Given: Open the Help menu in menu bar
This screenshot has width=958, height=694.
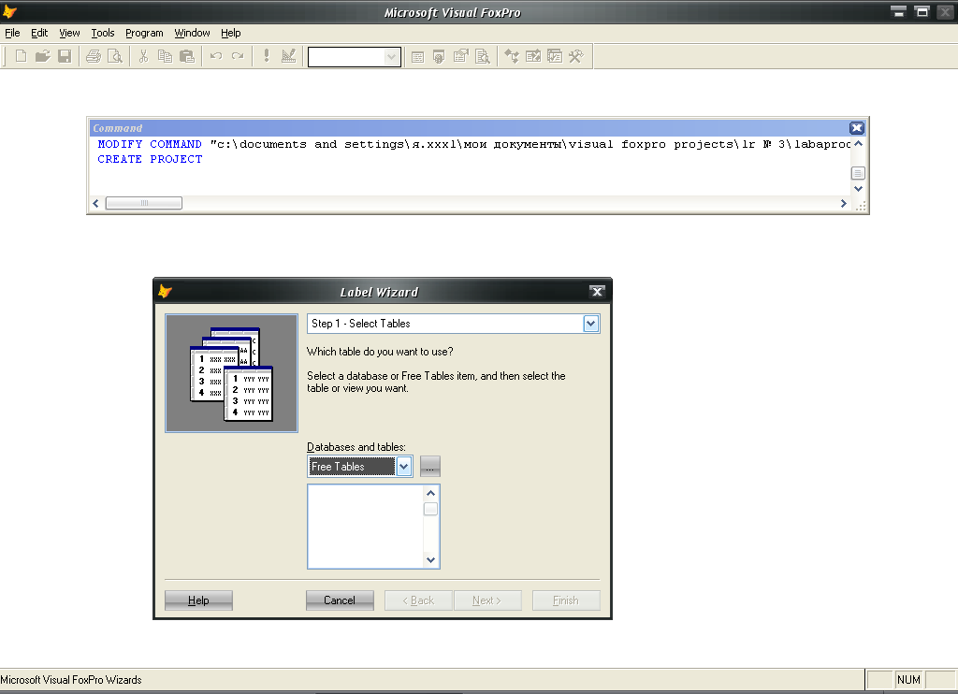Looking at the screenshot, I should coord(230,33).
